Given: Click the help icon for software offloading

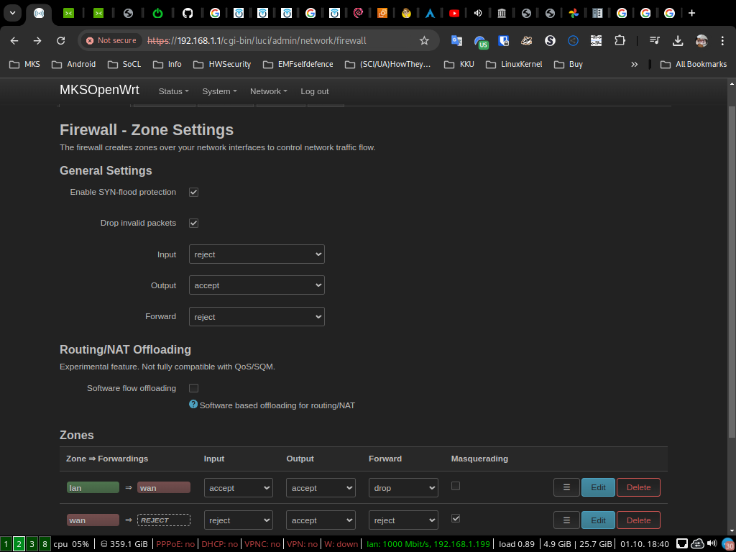Looking at the screenshot, I should tap(193, 404).
